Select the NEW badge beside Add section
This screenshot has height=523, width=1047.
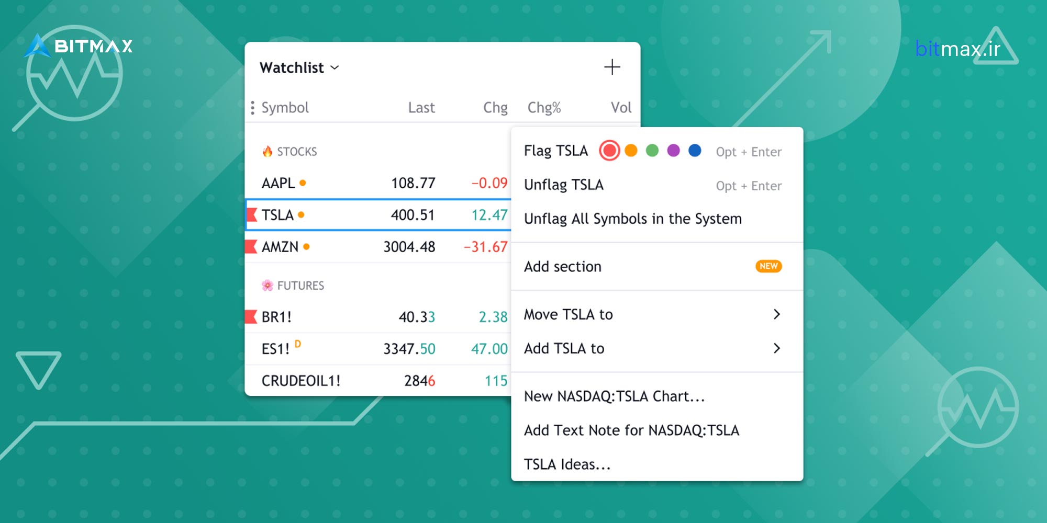click(768, 266)
